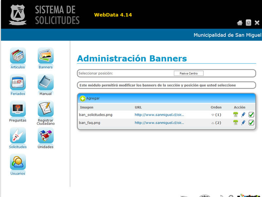The image size is (262, 197).
Task: Go to the home screen icon
Action: pos(240,23)
